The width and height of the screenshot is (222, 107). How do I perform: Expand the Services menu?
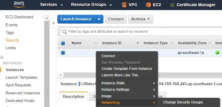51,5
